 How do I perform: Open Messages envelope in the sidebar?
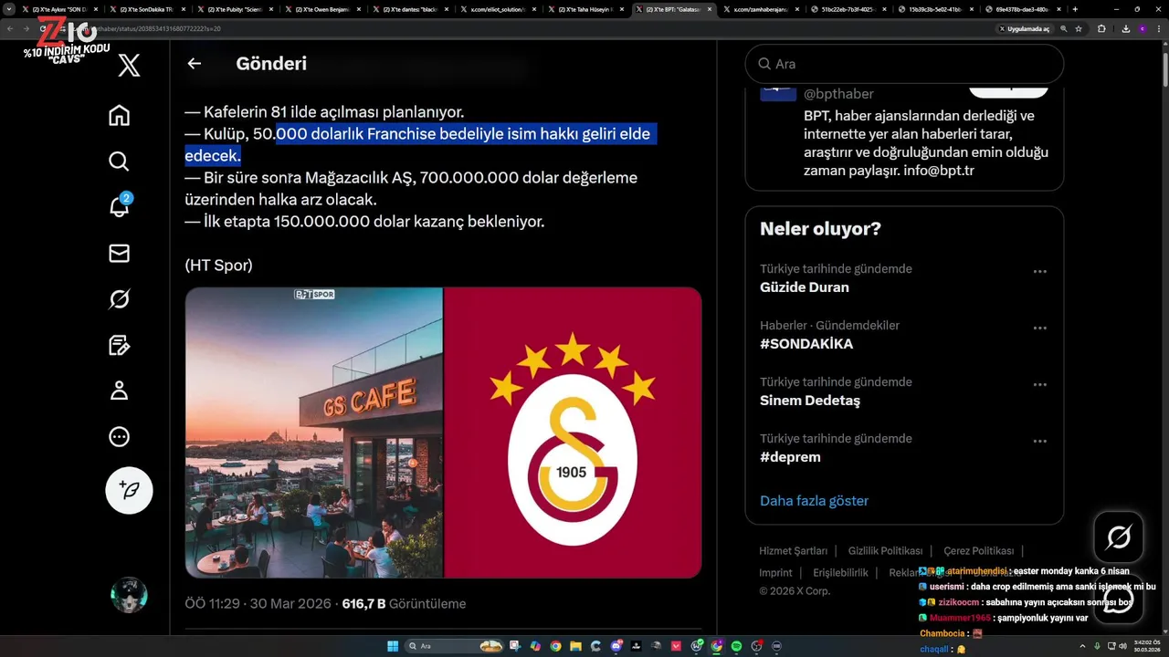pos(119,254)
